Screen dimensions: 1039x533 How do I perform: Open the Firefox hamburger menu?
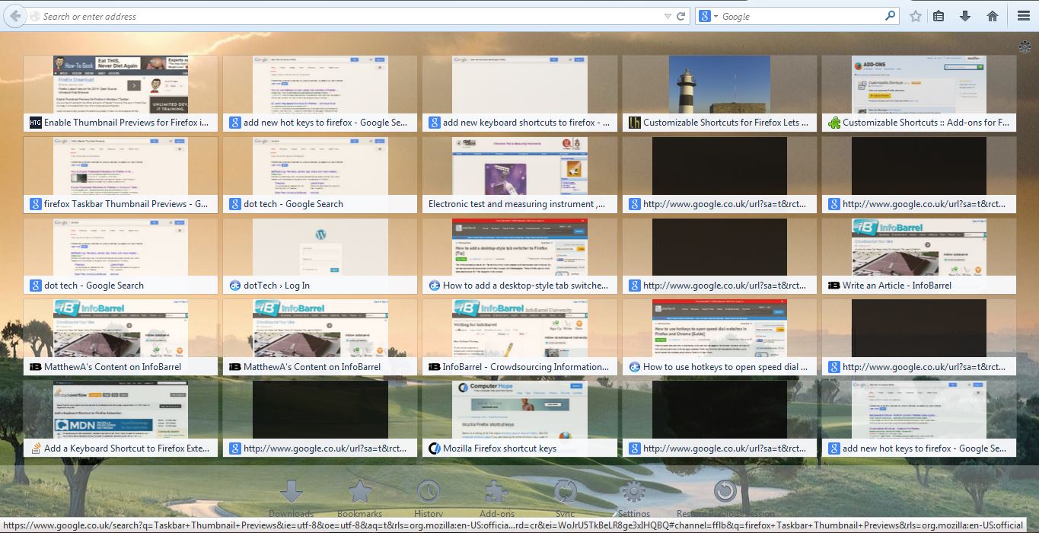click(1024, 16)
